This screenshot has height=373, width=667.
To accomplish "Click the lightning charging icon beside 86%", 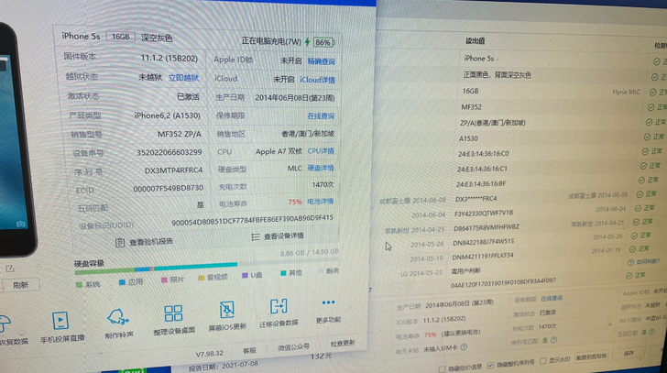I will pos(307,41).
